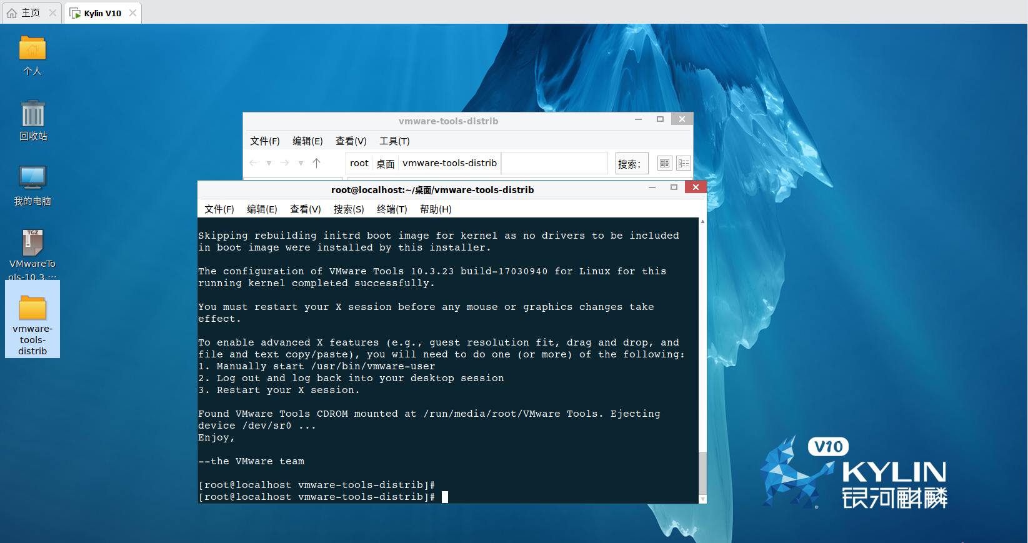Viewport: 1028px width, 543px height.
Task: Maximize the terminal window
Action: [674, 187]
